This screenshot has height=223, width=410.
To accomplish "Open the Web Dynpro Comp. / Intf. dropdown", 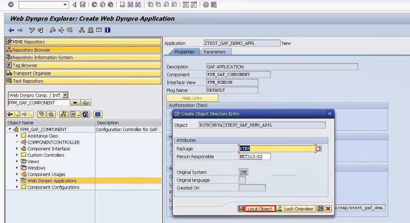I will (65, 95).
